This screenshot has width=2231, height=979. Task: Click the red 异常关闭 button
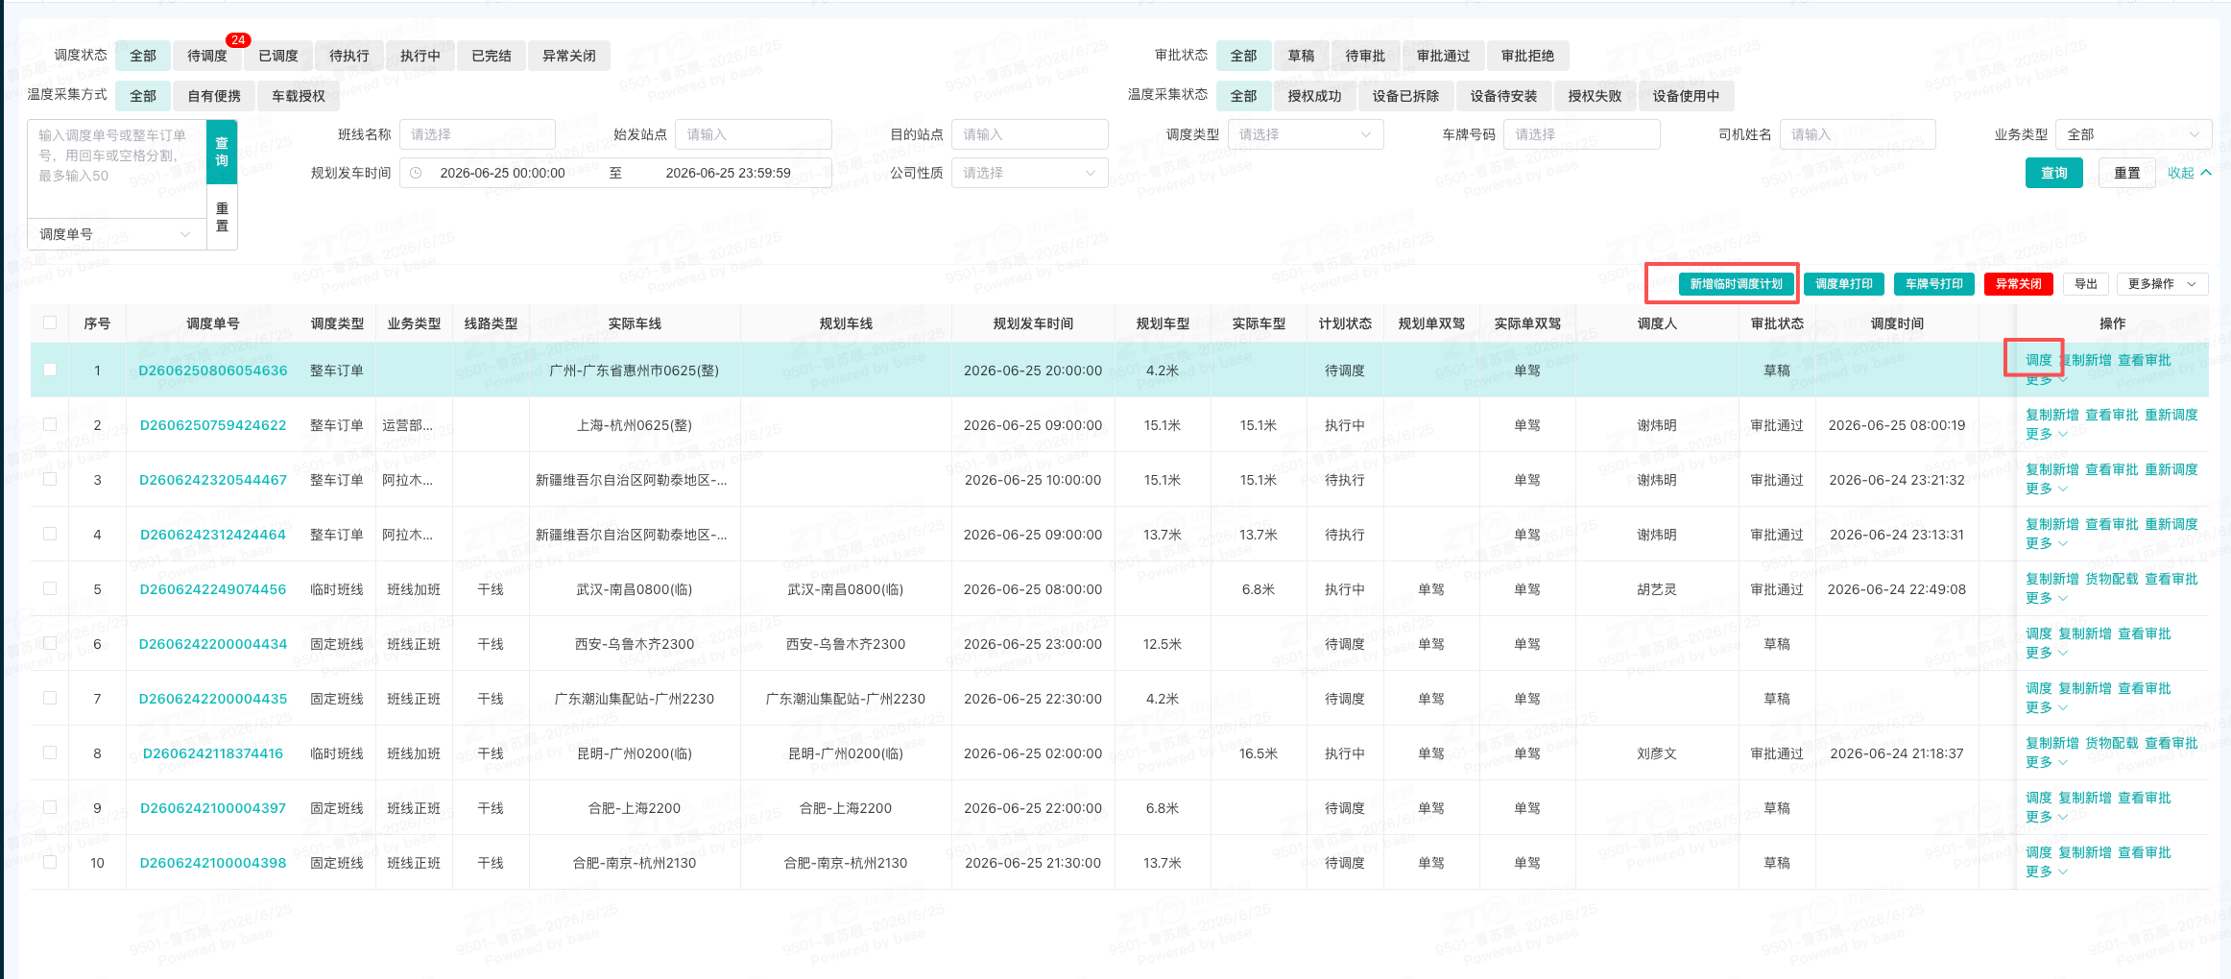[x=2018, y=284]
